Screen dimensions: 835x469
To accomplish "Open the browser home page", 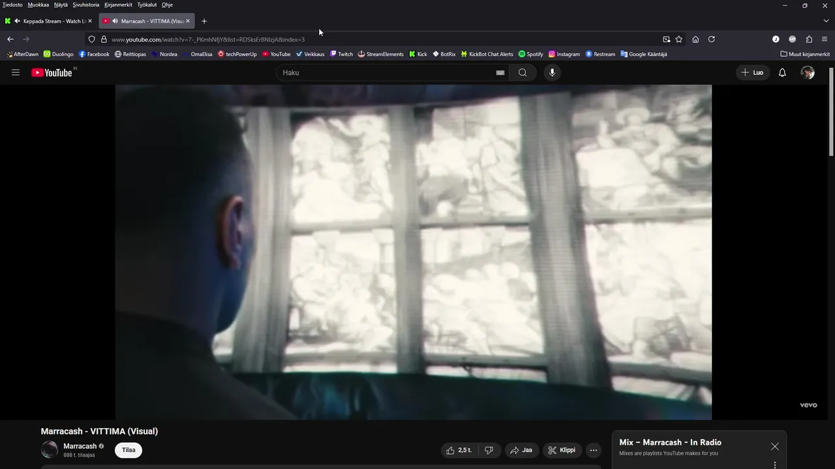I will click(x=695, y=39).
